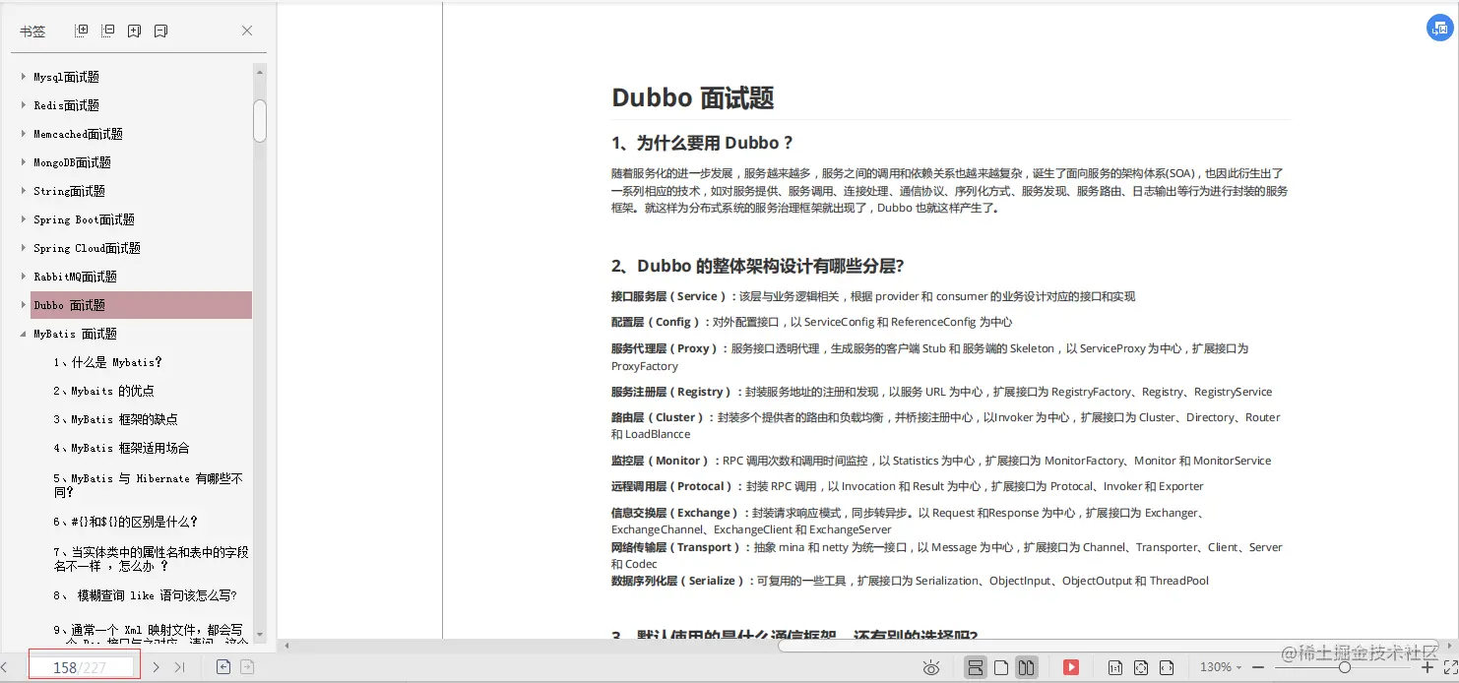Screen dimensions: 1459x683
Task: Click the fit-to-width icon
Action: point(1165,666)
